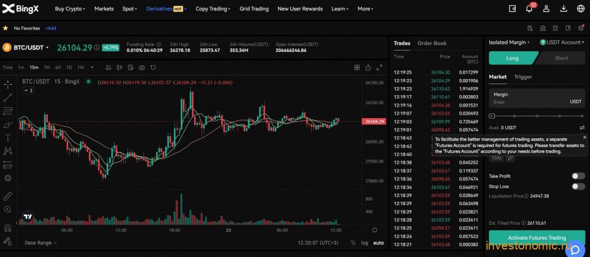This screenshot has height=257, width=590.
Task: Go to Markets page
Action: [x=104, y=9]
